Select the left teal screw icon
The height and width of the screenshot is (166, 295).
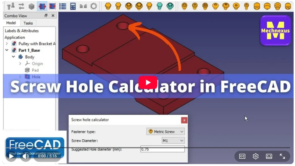pyautogui.click(x=160, y=6)
